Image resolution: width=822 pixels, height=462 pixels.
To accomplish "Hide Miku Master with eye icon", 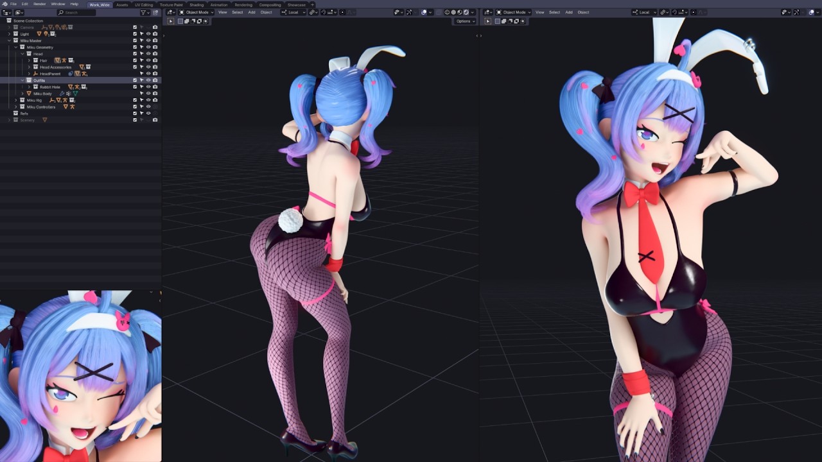I will coord(148,40).
